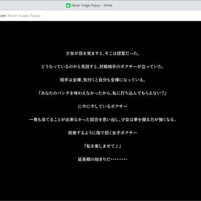Viewport: 201px width, 201px height.
Task: Click the 'Naver Image Popup - Whale' window title
Action: pos(92,6)
